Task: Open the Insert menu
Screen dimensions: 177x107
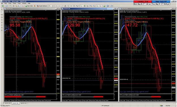Action: click(10, 3)
